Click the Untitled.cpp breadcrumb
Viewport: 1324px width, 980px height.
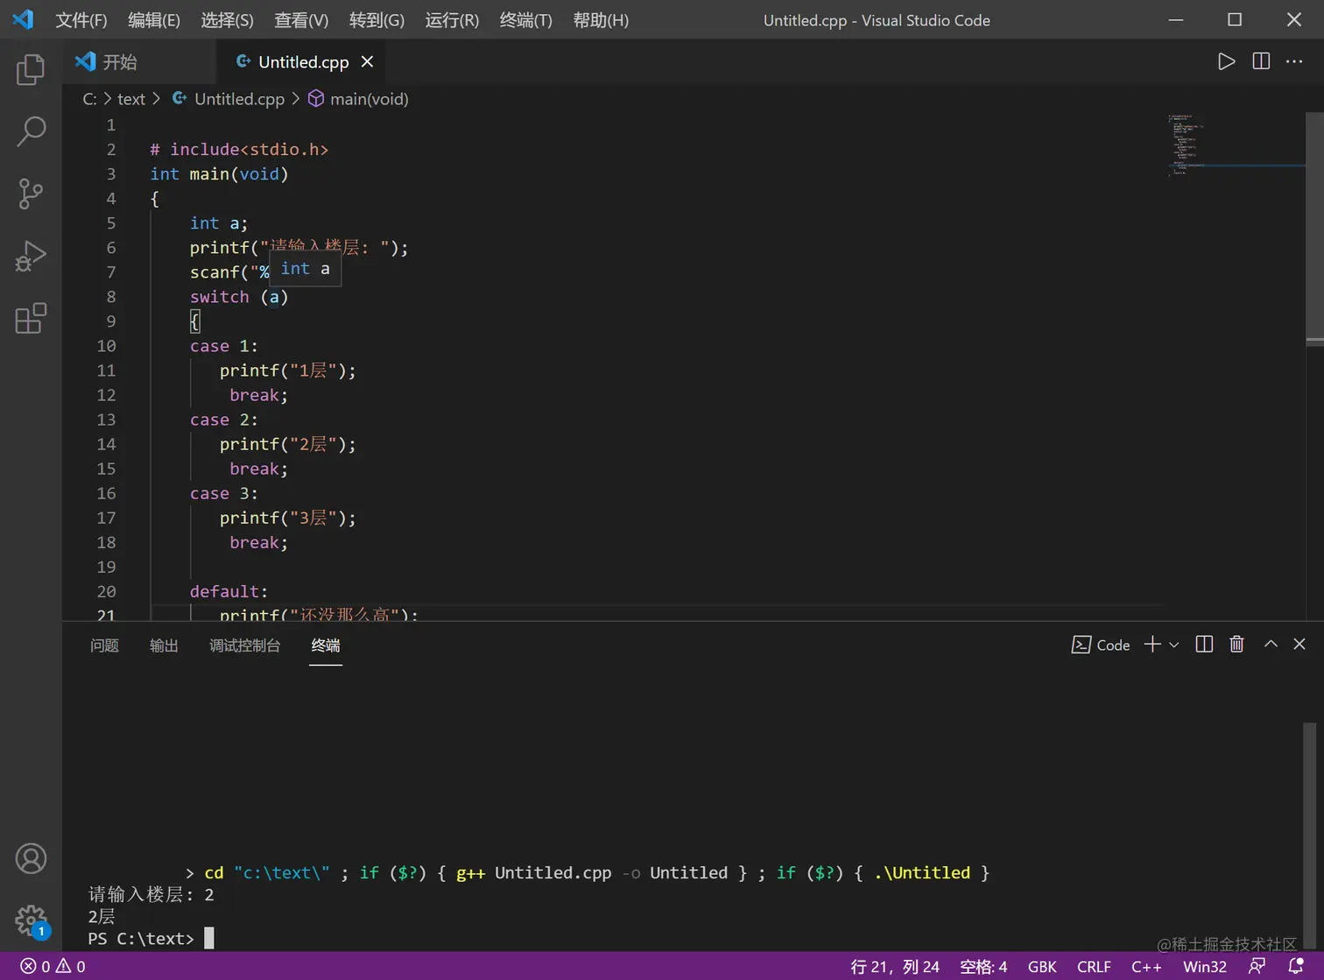[x=229, y=99]
